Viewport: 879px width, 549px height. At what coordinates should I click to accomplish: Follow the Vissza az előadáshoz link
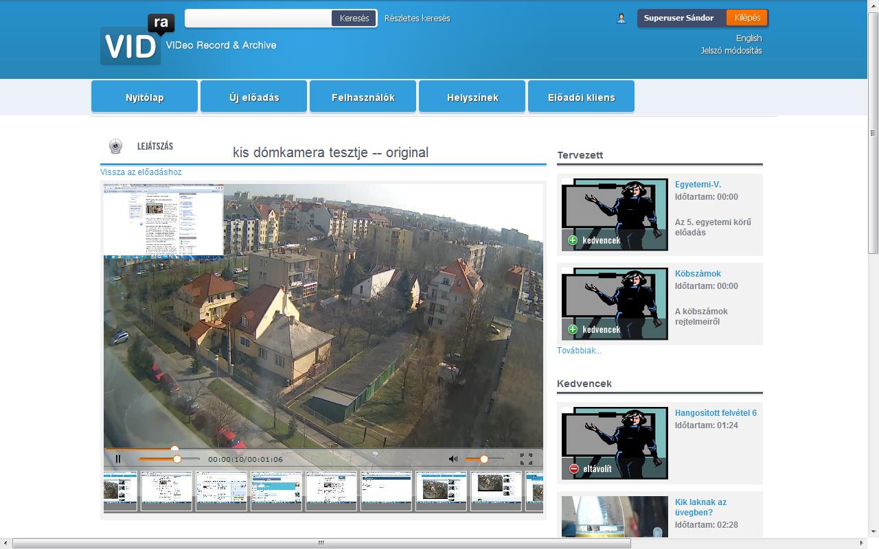[141, 172]
